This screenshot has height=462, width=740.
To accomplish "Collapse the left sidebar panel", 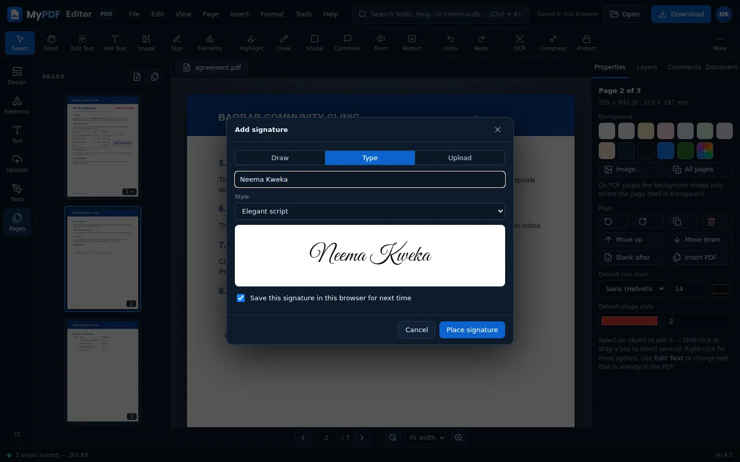I will point(17,434).
